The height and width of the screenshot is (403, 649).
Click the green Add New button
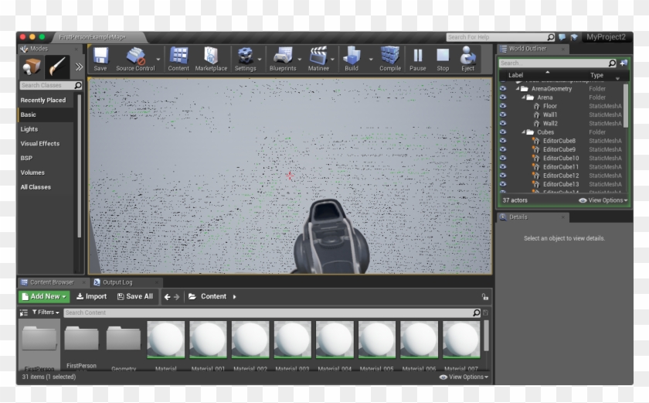click(x=43, y=296)
